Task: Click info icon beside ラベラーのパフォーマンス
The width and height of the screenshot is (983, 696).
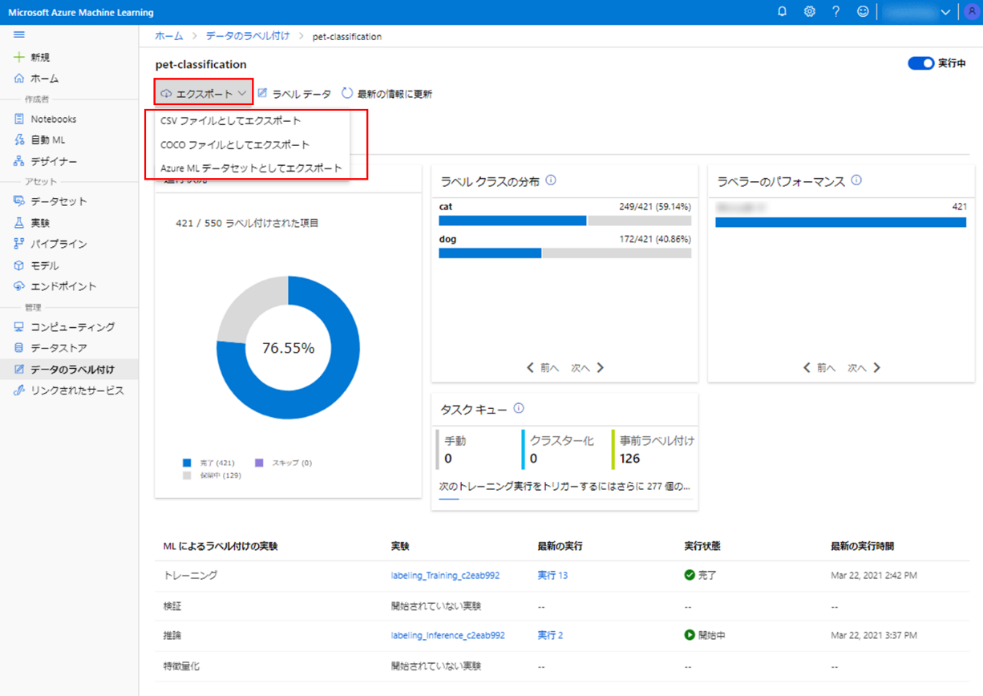Action: point(856,180)
